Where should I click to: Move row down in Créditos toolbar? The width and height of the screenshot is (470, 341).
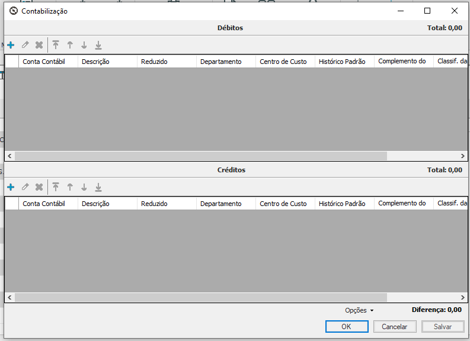pos(84,187)
